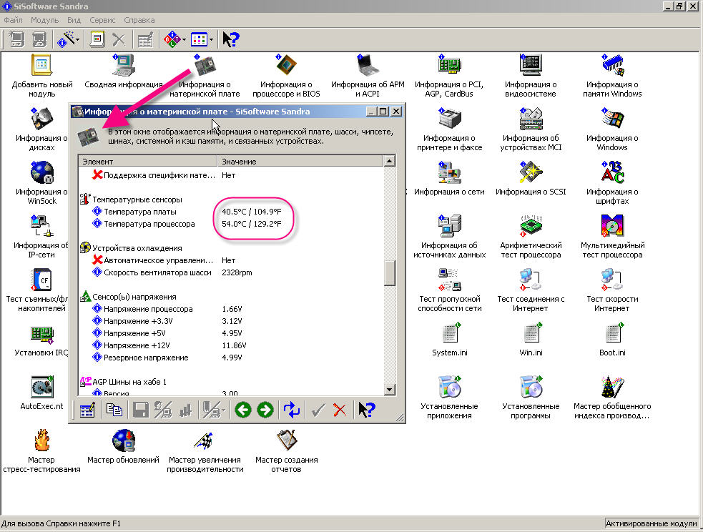
Task: Open the Вид menu
Action: tap(74, 20)
